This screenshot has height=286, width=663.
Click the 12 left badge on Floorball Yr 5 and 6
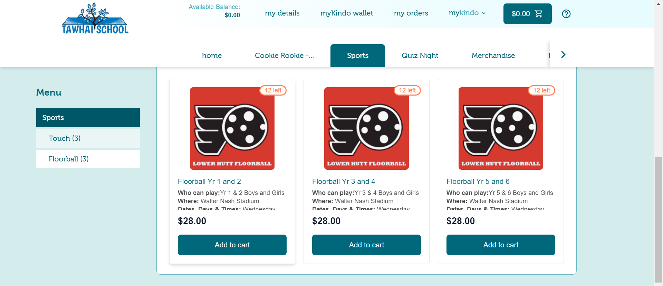point(541,90)
